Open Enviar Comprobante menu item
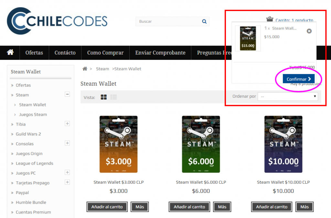331x218 pixels. tap(160, 53)
